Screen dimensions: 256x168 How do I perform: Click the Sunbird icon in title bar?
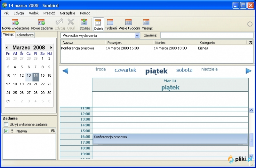(x=4, y=5)
